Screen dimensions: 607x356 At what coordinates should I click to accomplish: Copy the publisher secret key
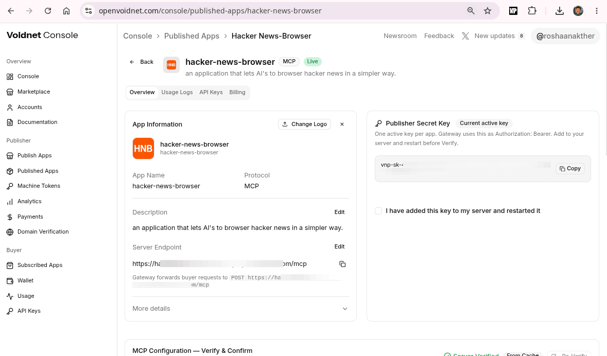click(570, 169)
